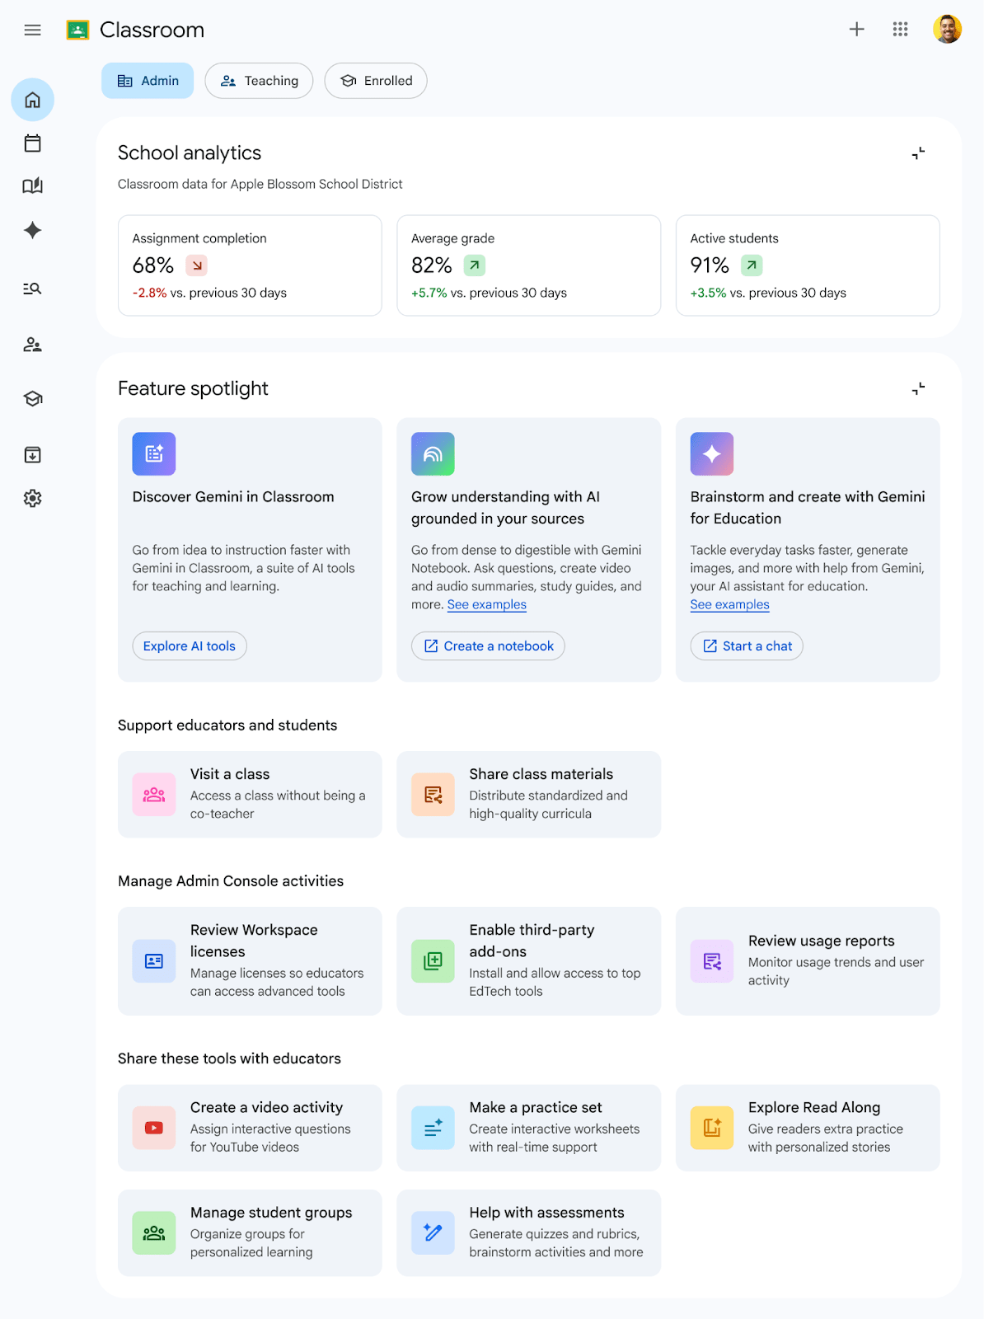Image resolution: width=984 pixels, height=1319 pixels.
Task: Click the people icon in sidebar
Action: coord(33,345)
